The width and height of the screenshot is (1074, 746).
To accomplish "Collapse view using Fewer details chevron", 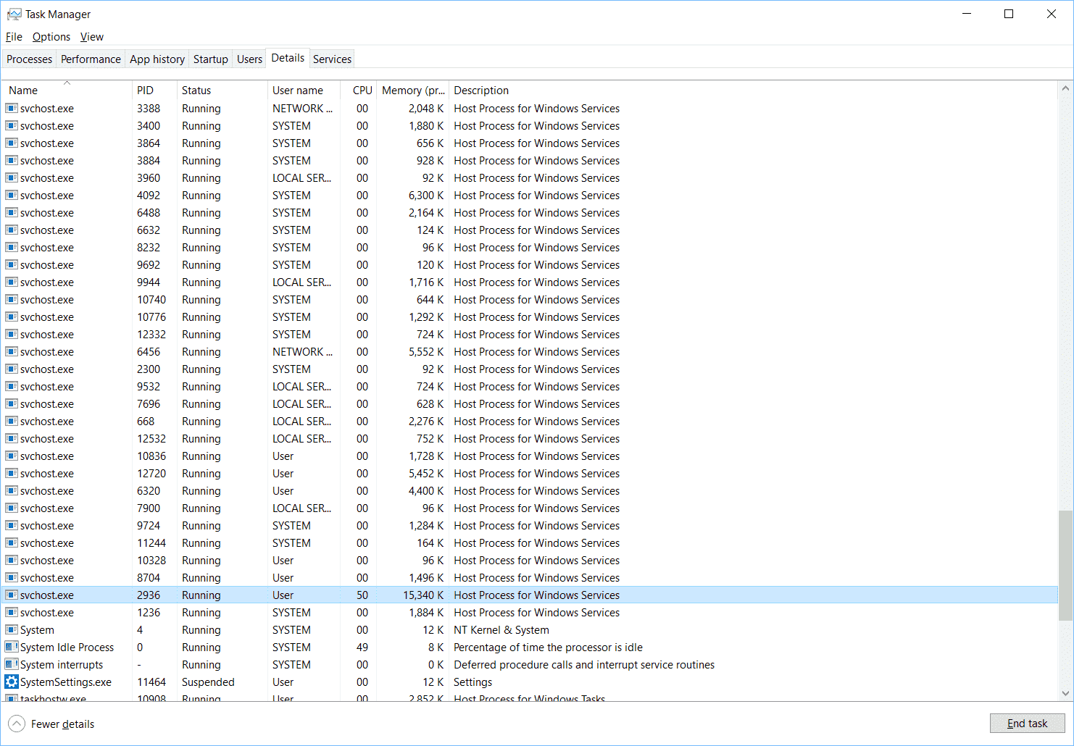I will click(17, 724).
